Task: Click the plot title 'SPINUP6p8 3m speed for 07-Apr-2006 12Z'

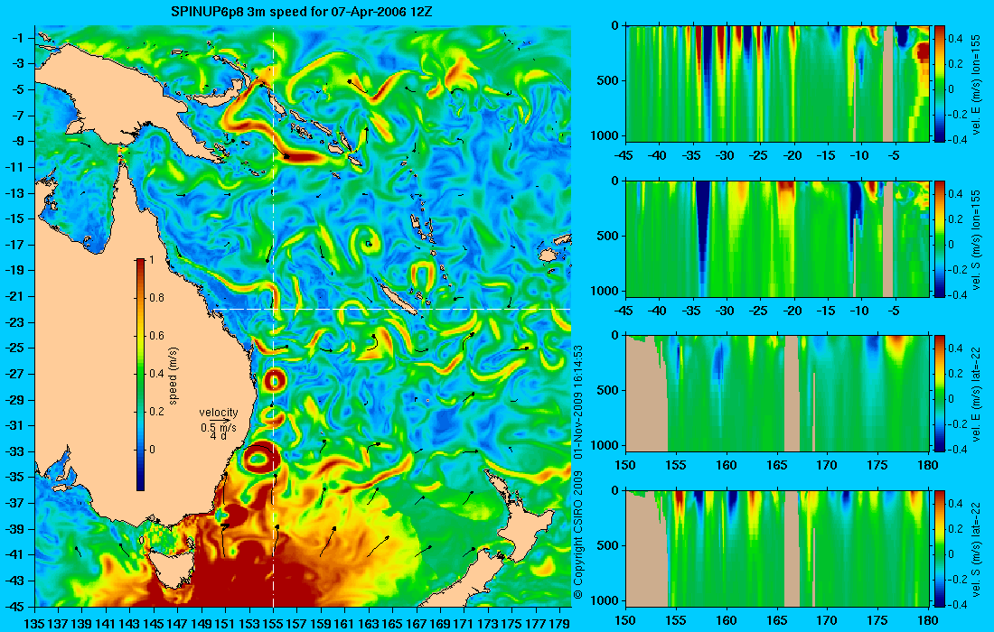Action: pos(303,12)
